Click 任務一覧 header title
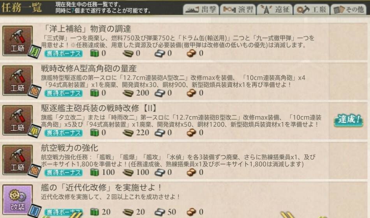This screenshot has width=370, height=218. point(22,7)
